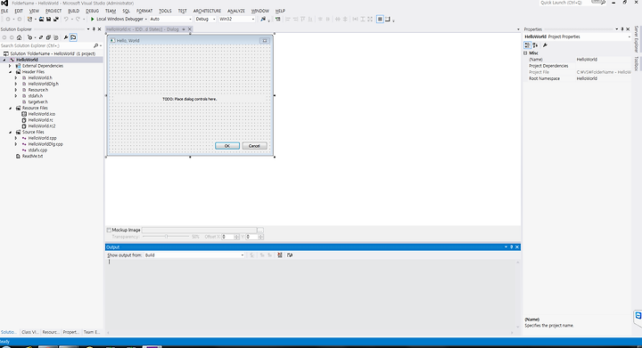Viewport: 642px width, 348px height.
Task: Collapse the Resource Files folder
Action: coord(10,108)
